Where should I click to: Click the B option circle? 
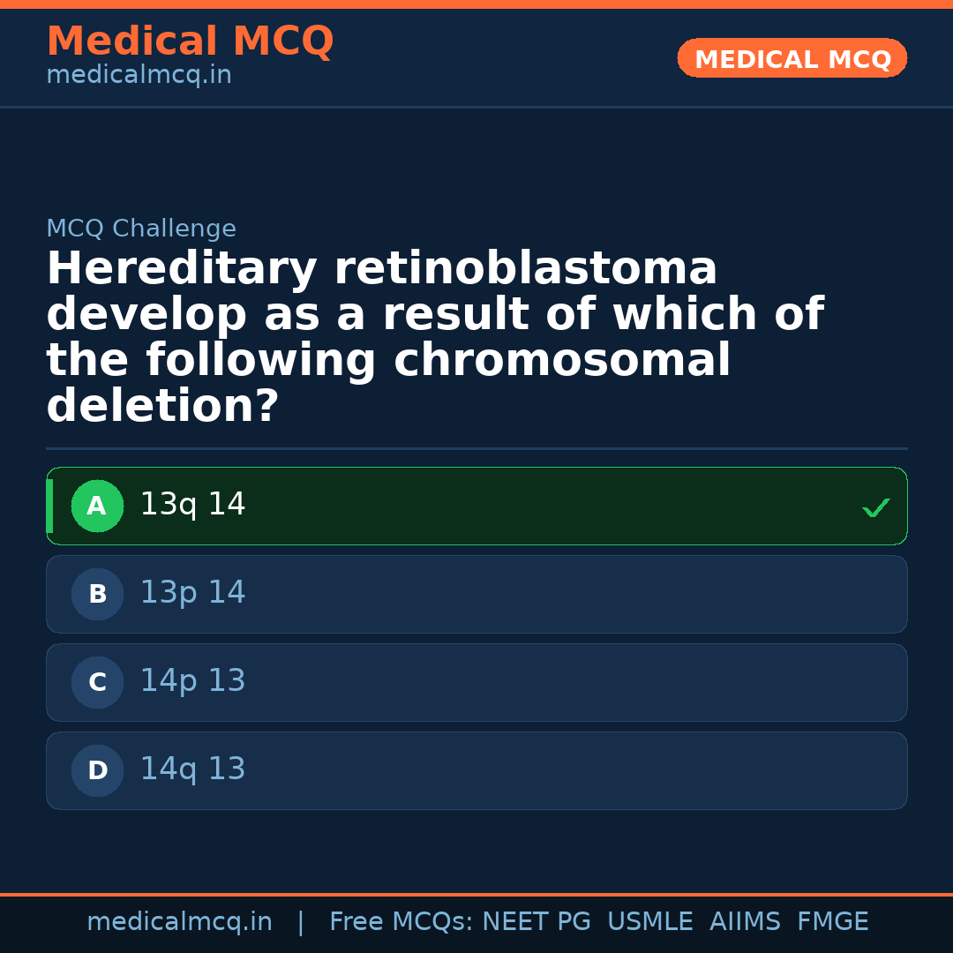point(97,595)
